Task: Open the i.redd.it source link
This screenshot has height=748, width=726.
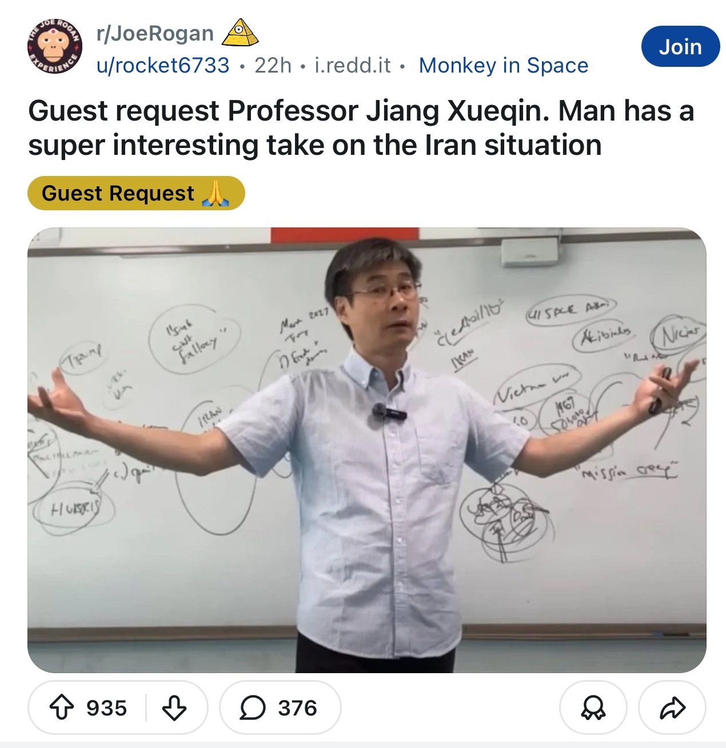Action: pyautogui.click(x=353, y=65)
